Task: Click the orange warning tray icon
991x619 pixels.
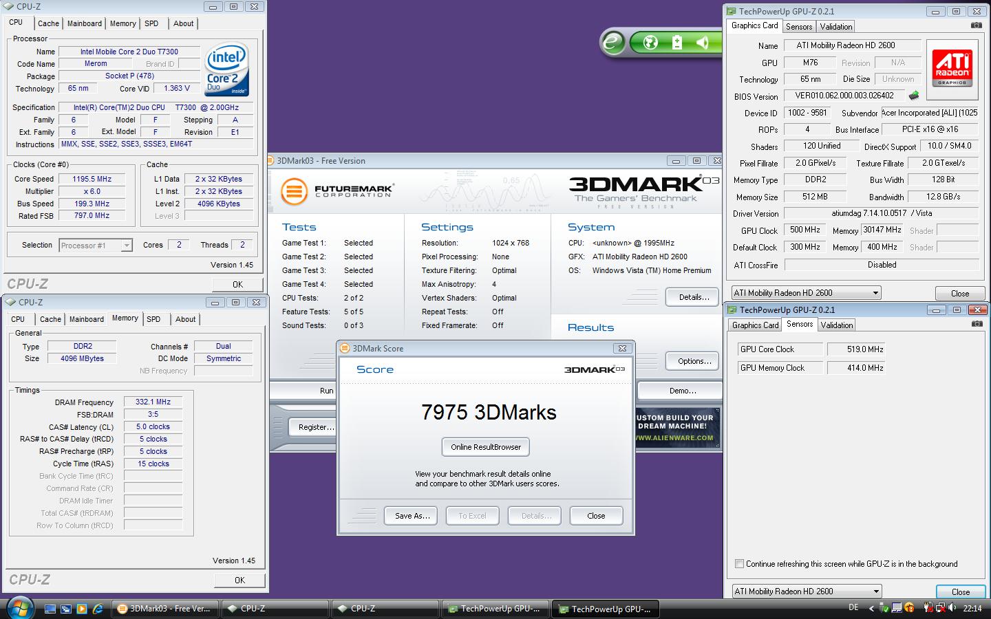Action: point(909,608)
